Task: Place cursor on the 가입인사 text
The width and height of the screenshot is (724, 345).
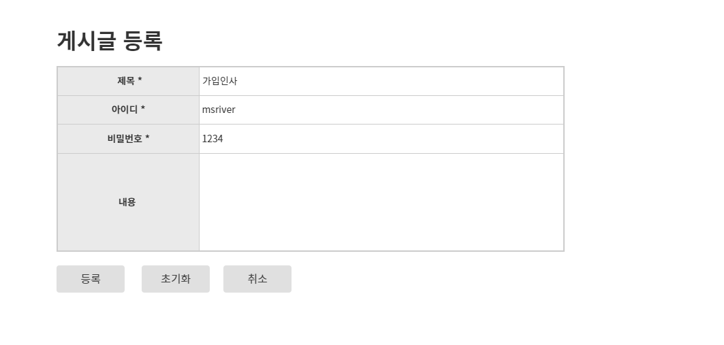Action: [x=220, y=81]
